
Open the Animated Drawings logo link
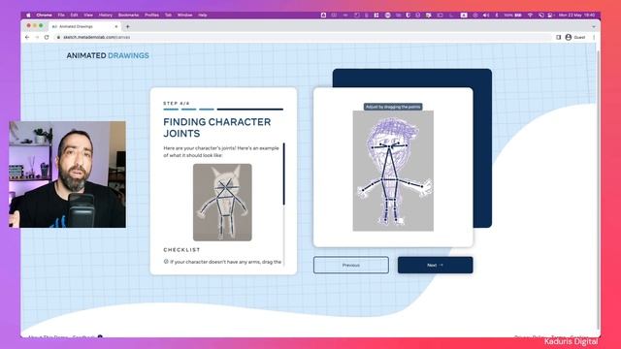pos(108,55)
